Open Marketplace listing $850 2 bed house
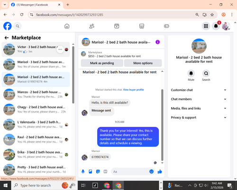This screenshot has width=237, height=190. tap(121, 54)
